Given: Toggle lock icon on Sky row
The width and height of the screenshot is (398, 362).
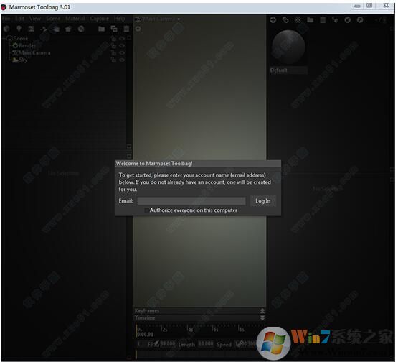Looking at the screenshot, I should 113,60.
